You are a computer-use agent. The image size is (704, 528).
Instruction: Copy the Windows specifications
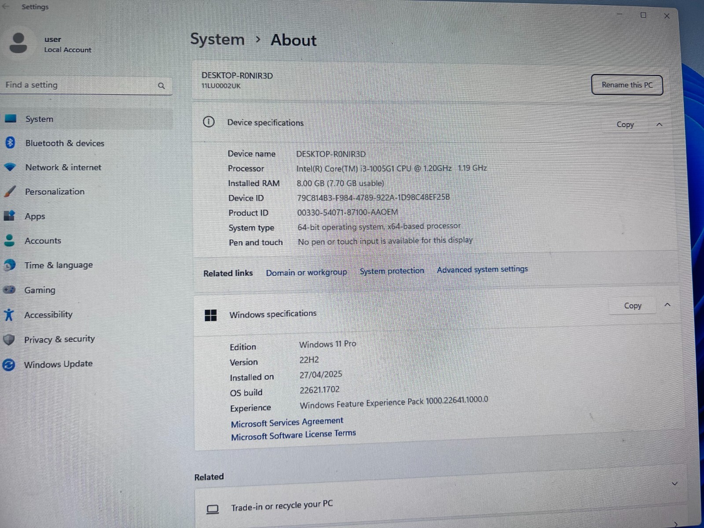click(x=632, y=306)
